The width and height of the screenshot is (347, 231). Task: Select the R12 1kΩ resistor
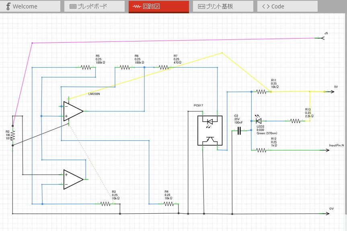tap(261, 150)
